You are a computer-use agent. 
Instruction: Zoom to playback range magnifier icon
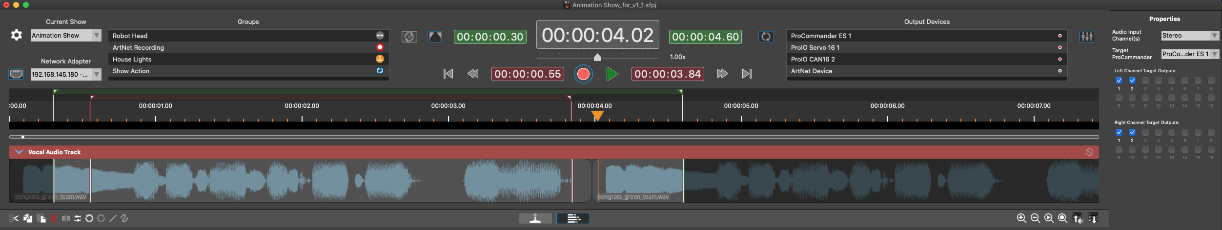pyautogui.click(x=1049, y=218)
